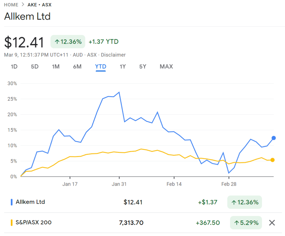
Task: Go to HOME in the breadcrumb
Action: (11, 5)
